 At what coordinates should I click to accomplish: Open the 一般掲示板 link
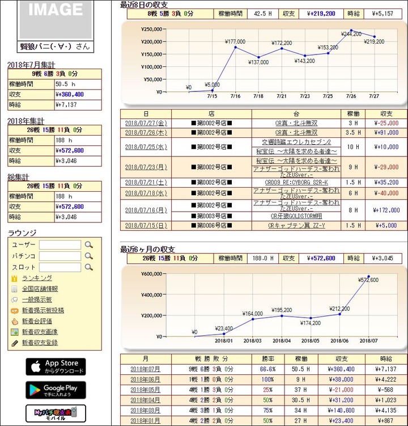37,300
